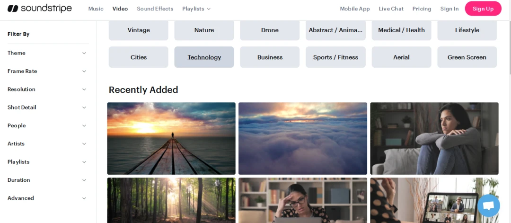Select the Vintage category
This screenshot has width=511, height=223.
click(x=139, y=30)
